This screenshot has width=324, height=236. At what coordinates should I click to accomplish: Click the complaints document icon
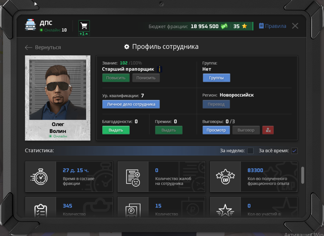click(133, 177)
